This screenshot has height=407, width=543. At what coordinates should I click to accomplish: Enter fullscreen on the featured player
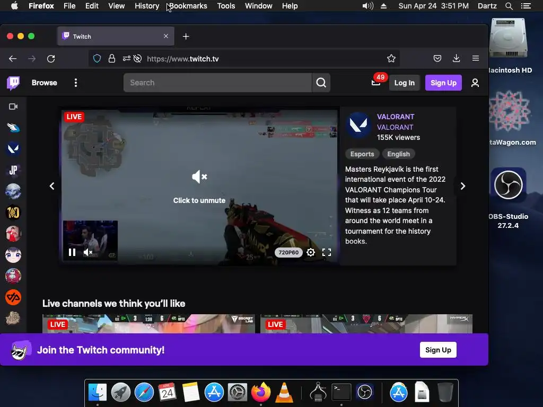tap(327, 252)
